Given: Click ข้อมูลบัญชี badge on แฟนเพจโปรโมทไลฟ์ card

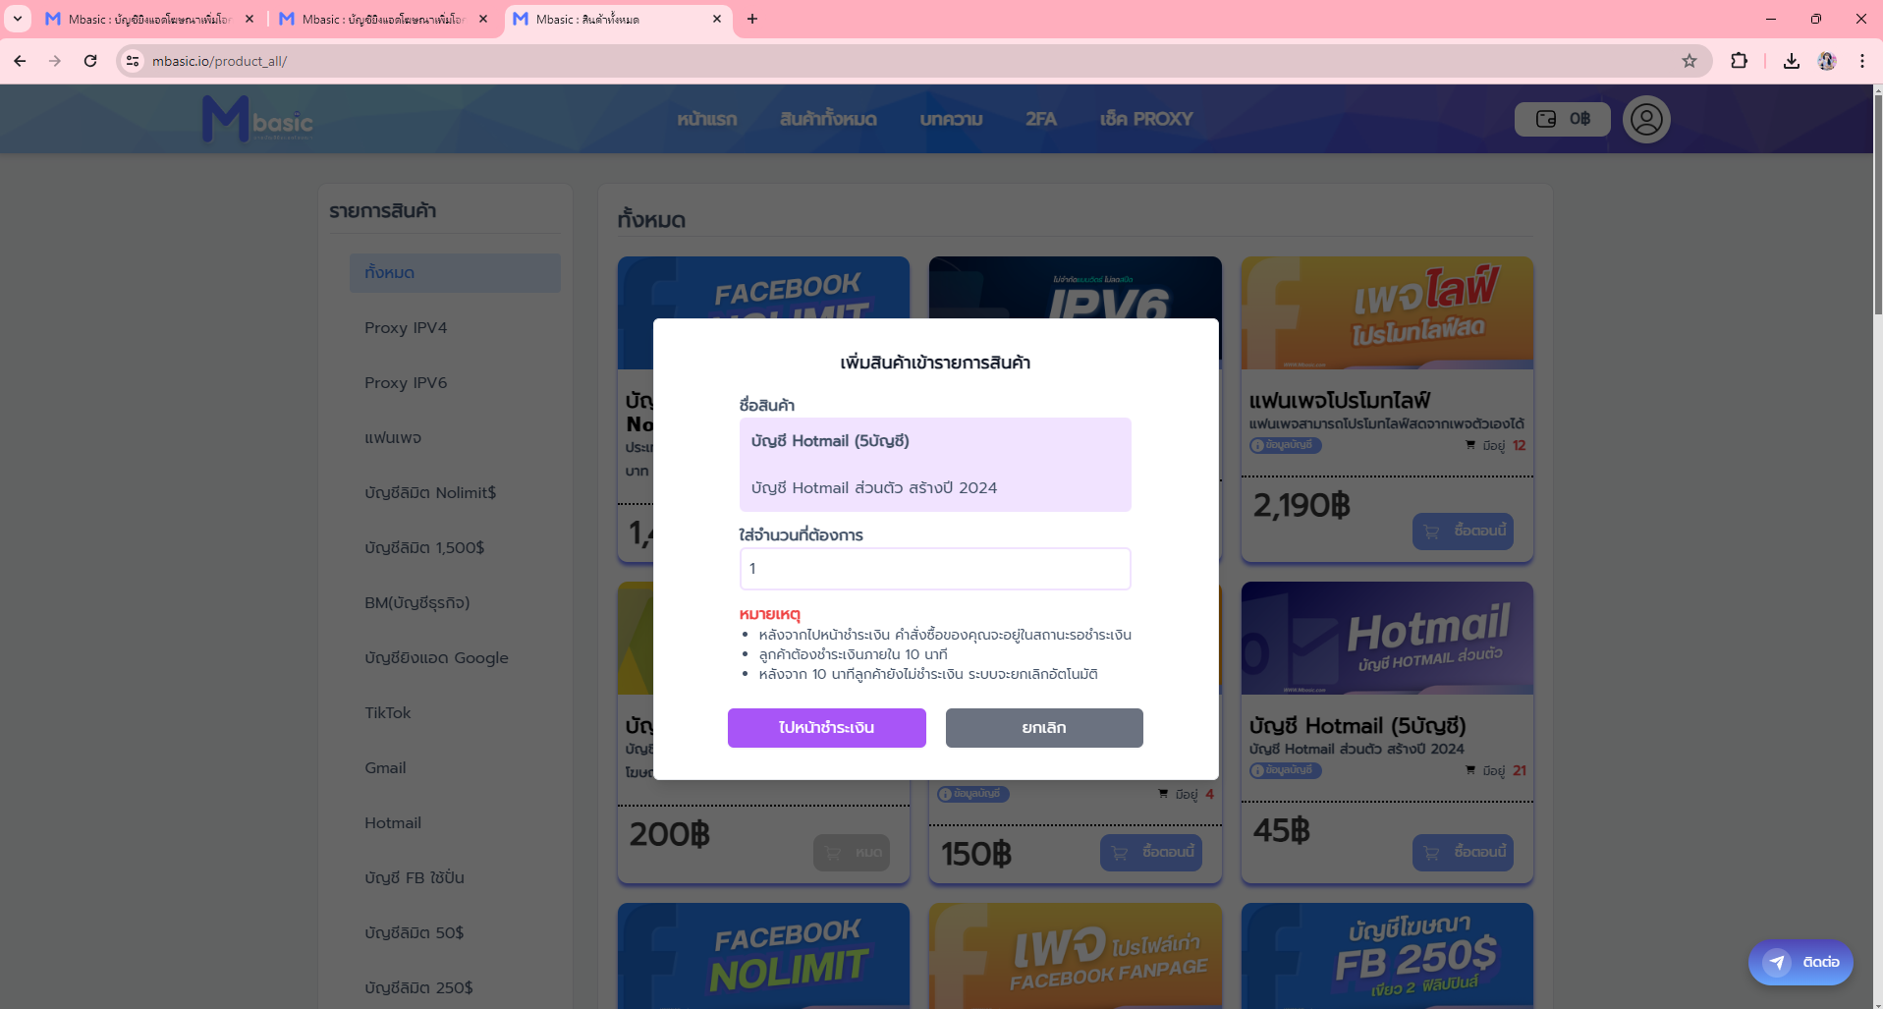Looking at the screenshot, I should coord(1286,446).
